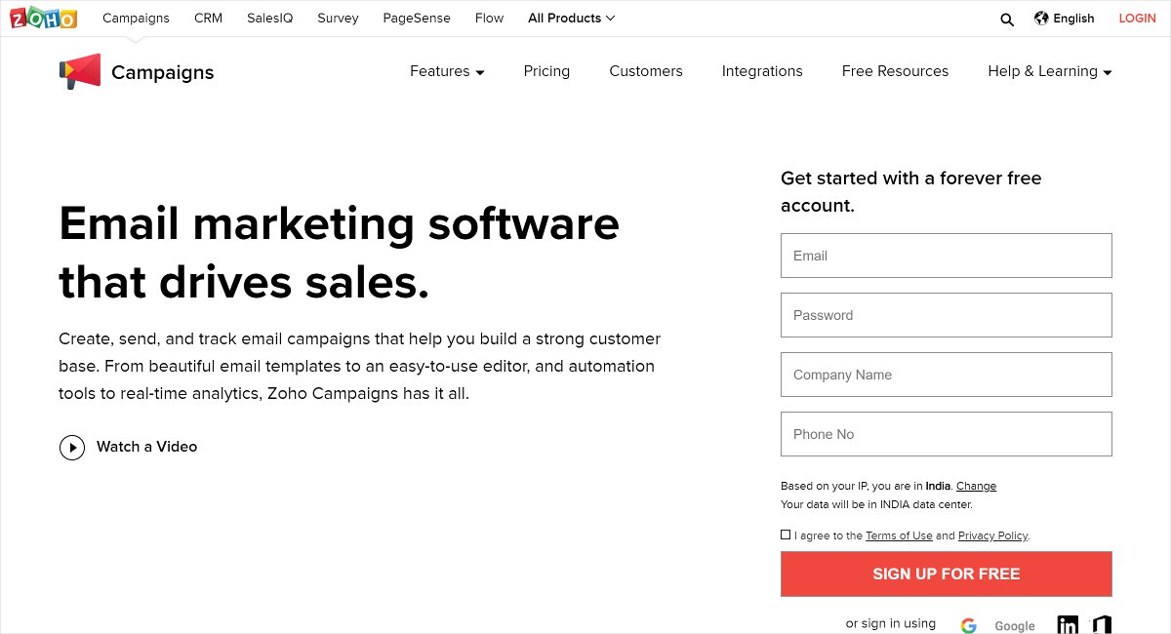Click the SIGN UP FOR FREE button

(946, 574)
